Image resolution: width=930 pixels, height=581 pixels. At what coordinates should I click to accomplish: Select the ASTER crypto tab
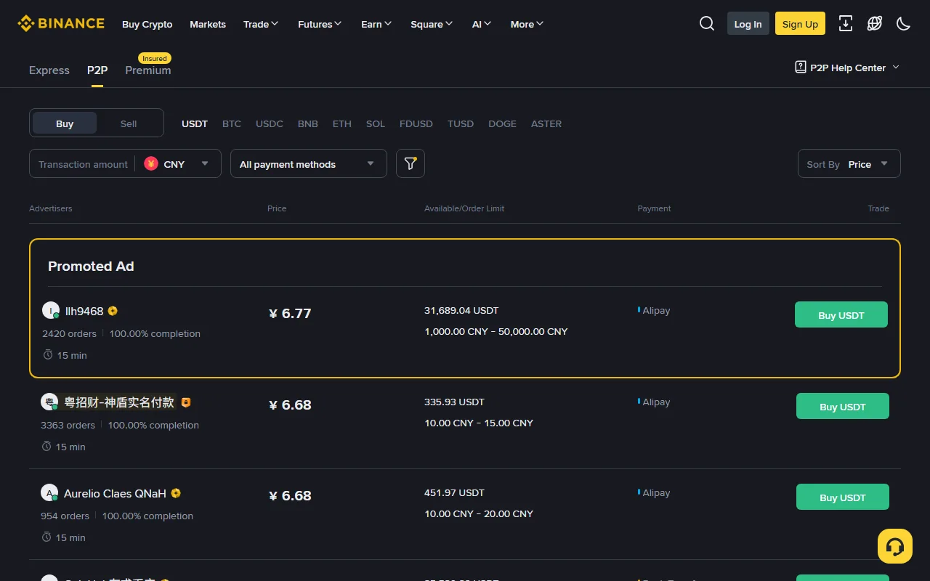(x=546, y=123)
